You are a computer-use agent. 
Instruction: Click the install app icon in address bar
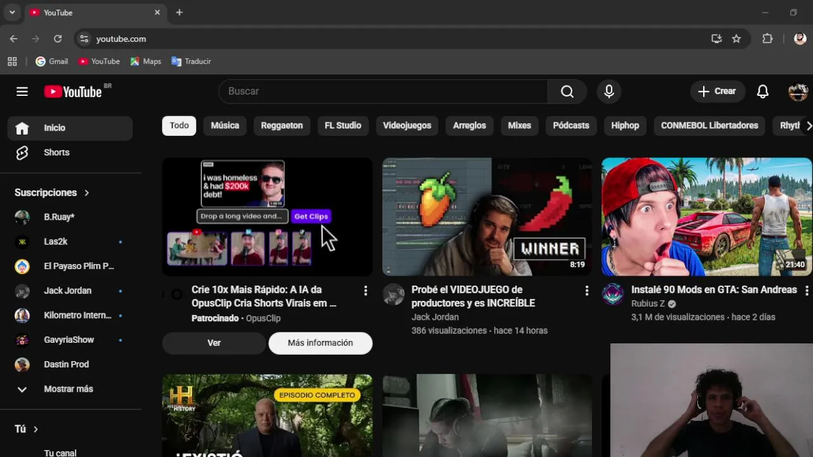click(x=716, y=39)
